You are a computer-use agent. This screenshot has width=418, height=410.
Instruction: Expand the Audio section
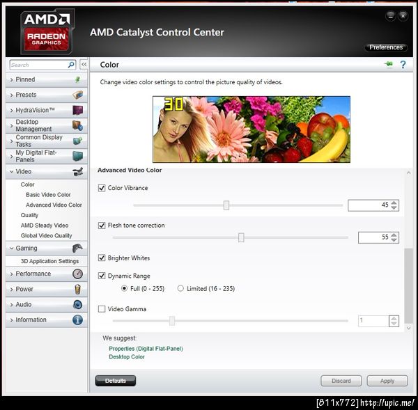tap(11, 305)
